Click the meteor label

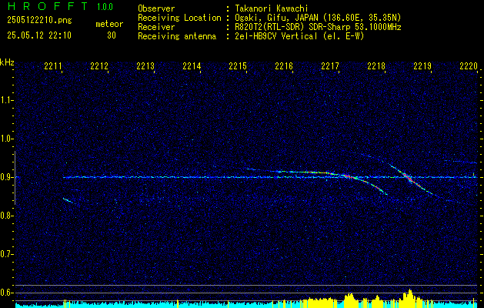[109, 24]
